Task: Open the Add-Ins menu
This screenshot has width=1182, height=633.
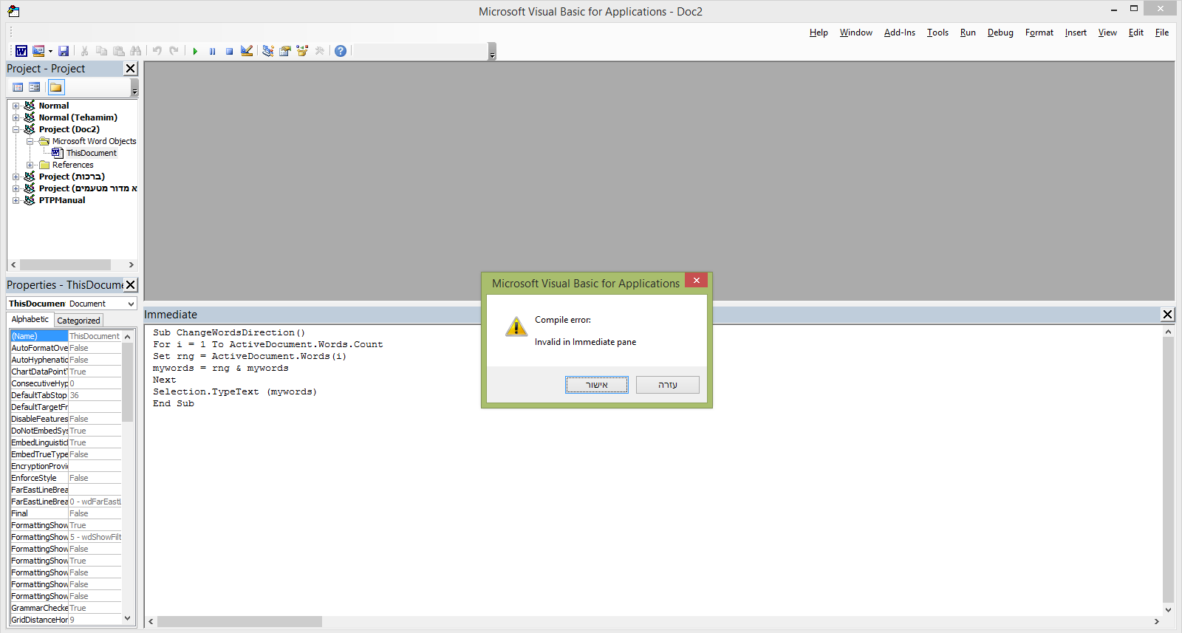Action: click(x=900, y=32)
